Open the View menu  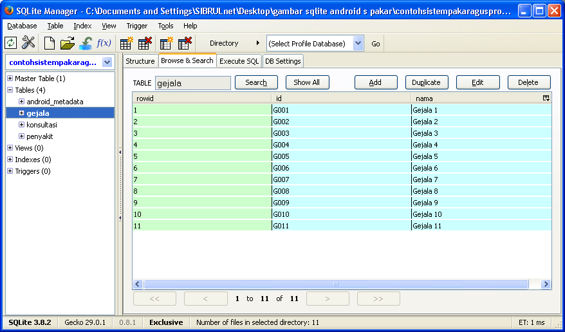coord(109,26)
